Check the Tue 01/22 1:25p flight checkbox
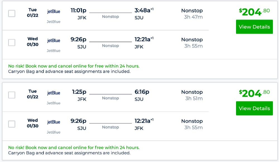279x162 pixels. pyautogui.click(x=12, y=95)
